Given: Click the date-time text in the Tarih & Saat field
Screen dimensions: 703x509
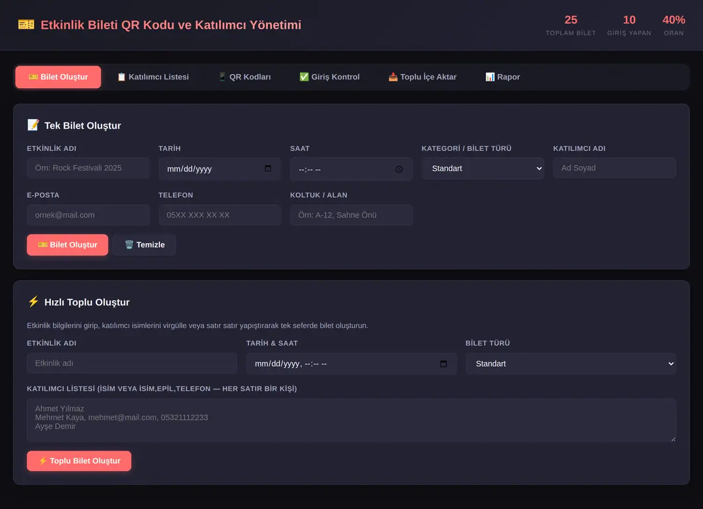Looking at the screenshot, I should 291,364.
